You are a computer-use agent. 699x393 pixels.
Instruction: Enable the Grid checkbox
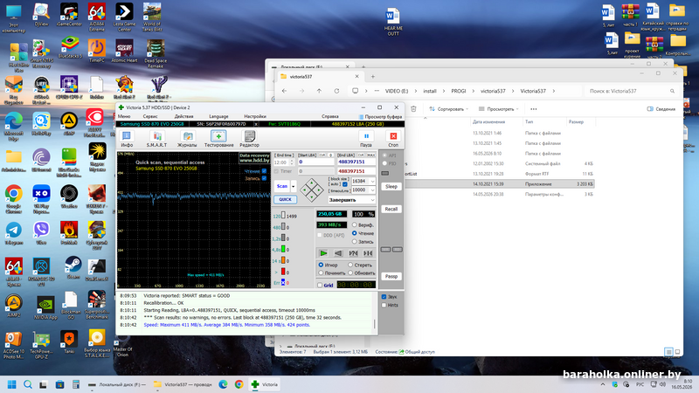pyautogui.click(x=320, y=286)
